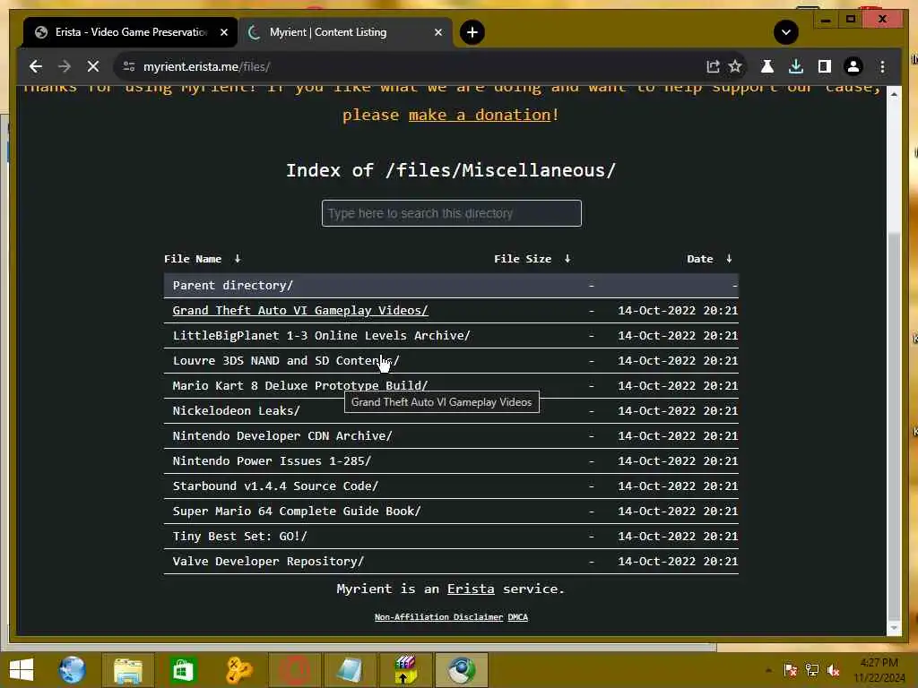The width and height of the screenshot is (918, 688).
Task: Sort by Date arrow
Action: click(729, 259)
